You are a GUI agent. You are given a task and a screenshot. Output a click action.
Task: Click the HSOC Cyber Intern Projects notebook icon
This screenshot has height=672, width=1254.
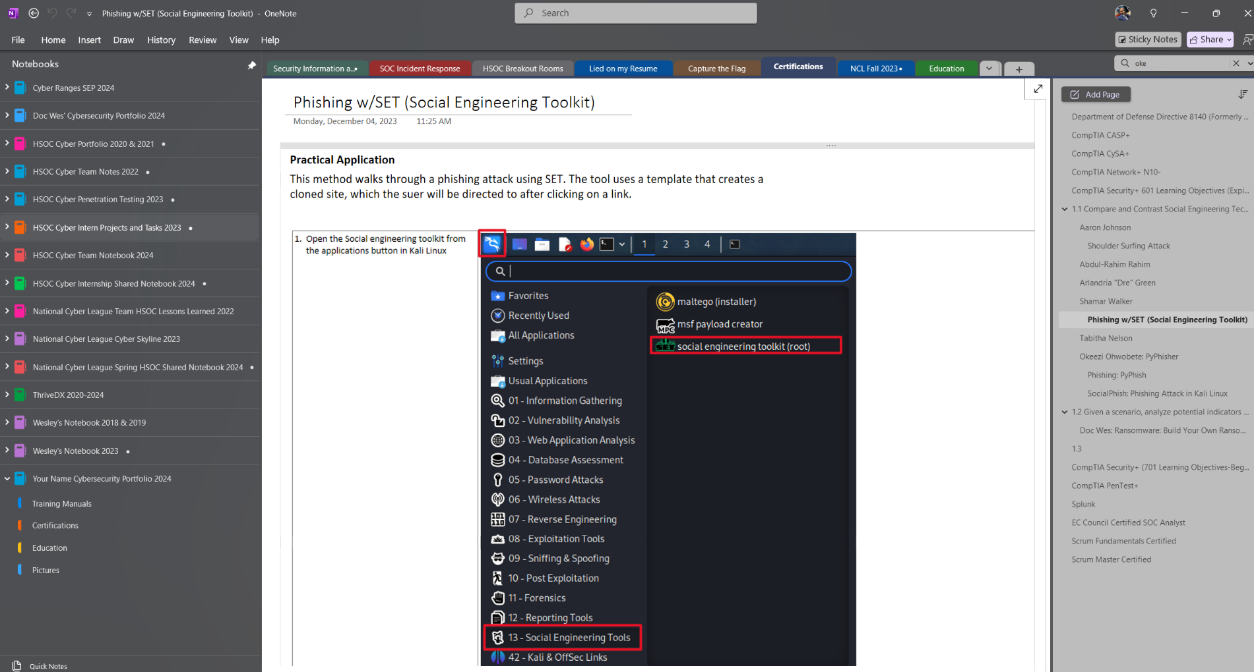pos(20,227)
